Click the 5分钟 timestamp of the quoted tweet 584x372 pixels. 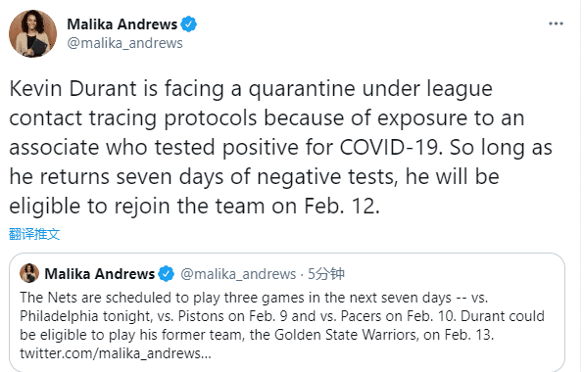pos(326,274)
